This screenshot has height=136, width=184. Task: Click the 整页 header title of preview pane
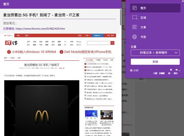coord(6,4)
